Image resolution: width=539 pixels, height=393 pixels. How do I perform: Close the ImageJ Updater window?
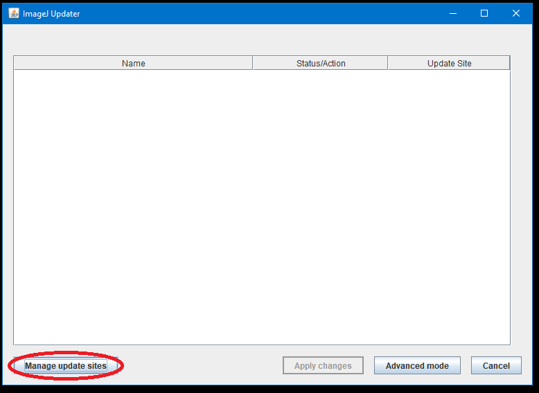coord(515,13)
